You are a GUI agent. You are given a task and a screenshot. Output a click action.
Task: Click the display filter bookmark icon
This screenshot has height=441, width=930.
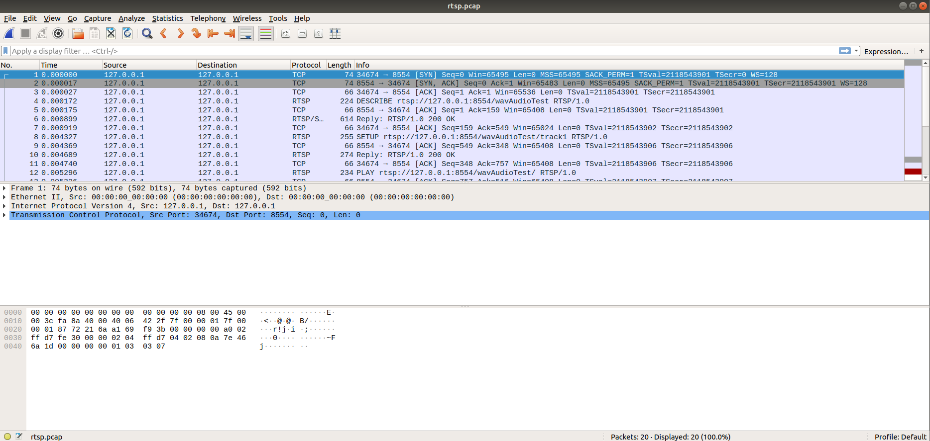click(x=5, y=51)
